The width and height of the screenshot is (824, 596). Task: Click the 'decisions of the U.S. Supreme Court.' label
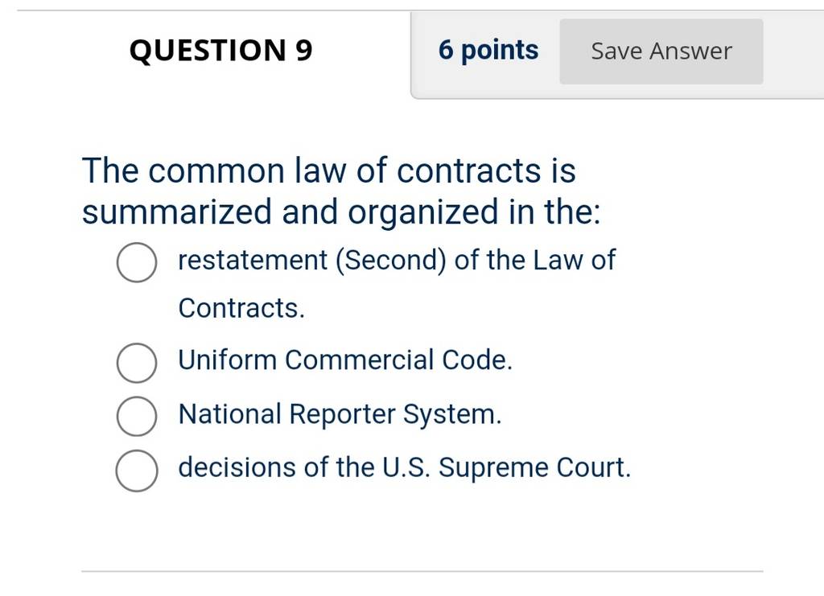tap(405, 467)
